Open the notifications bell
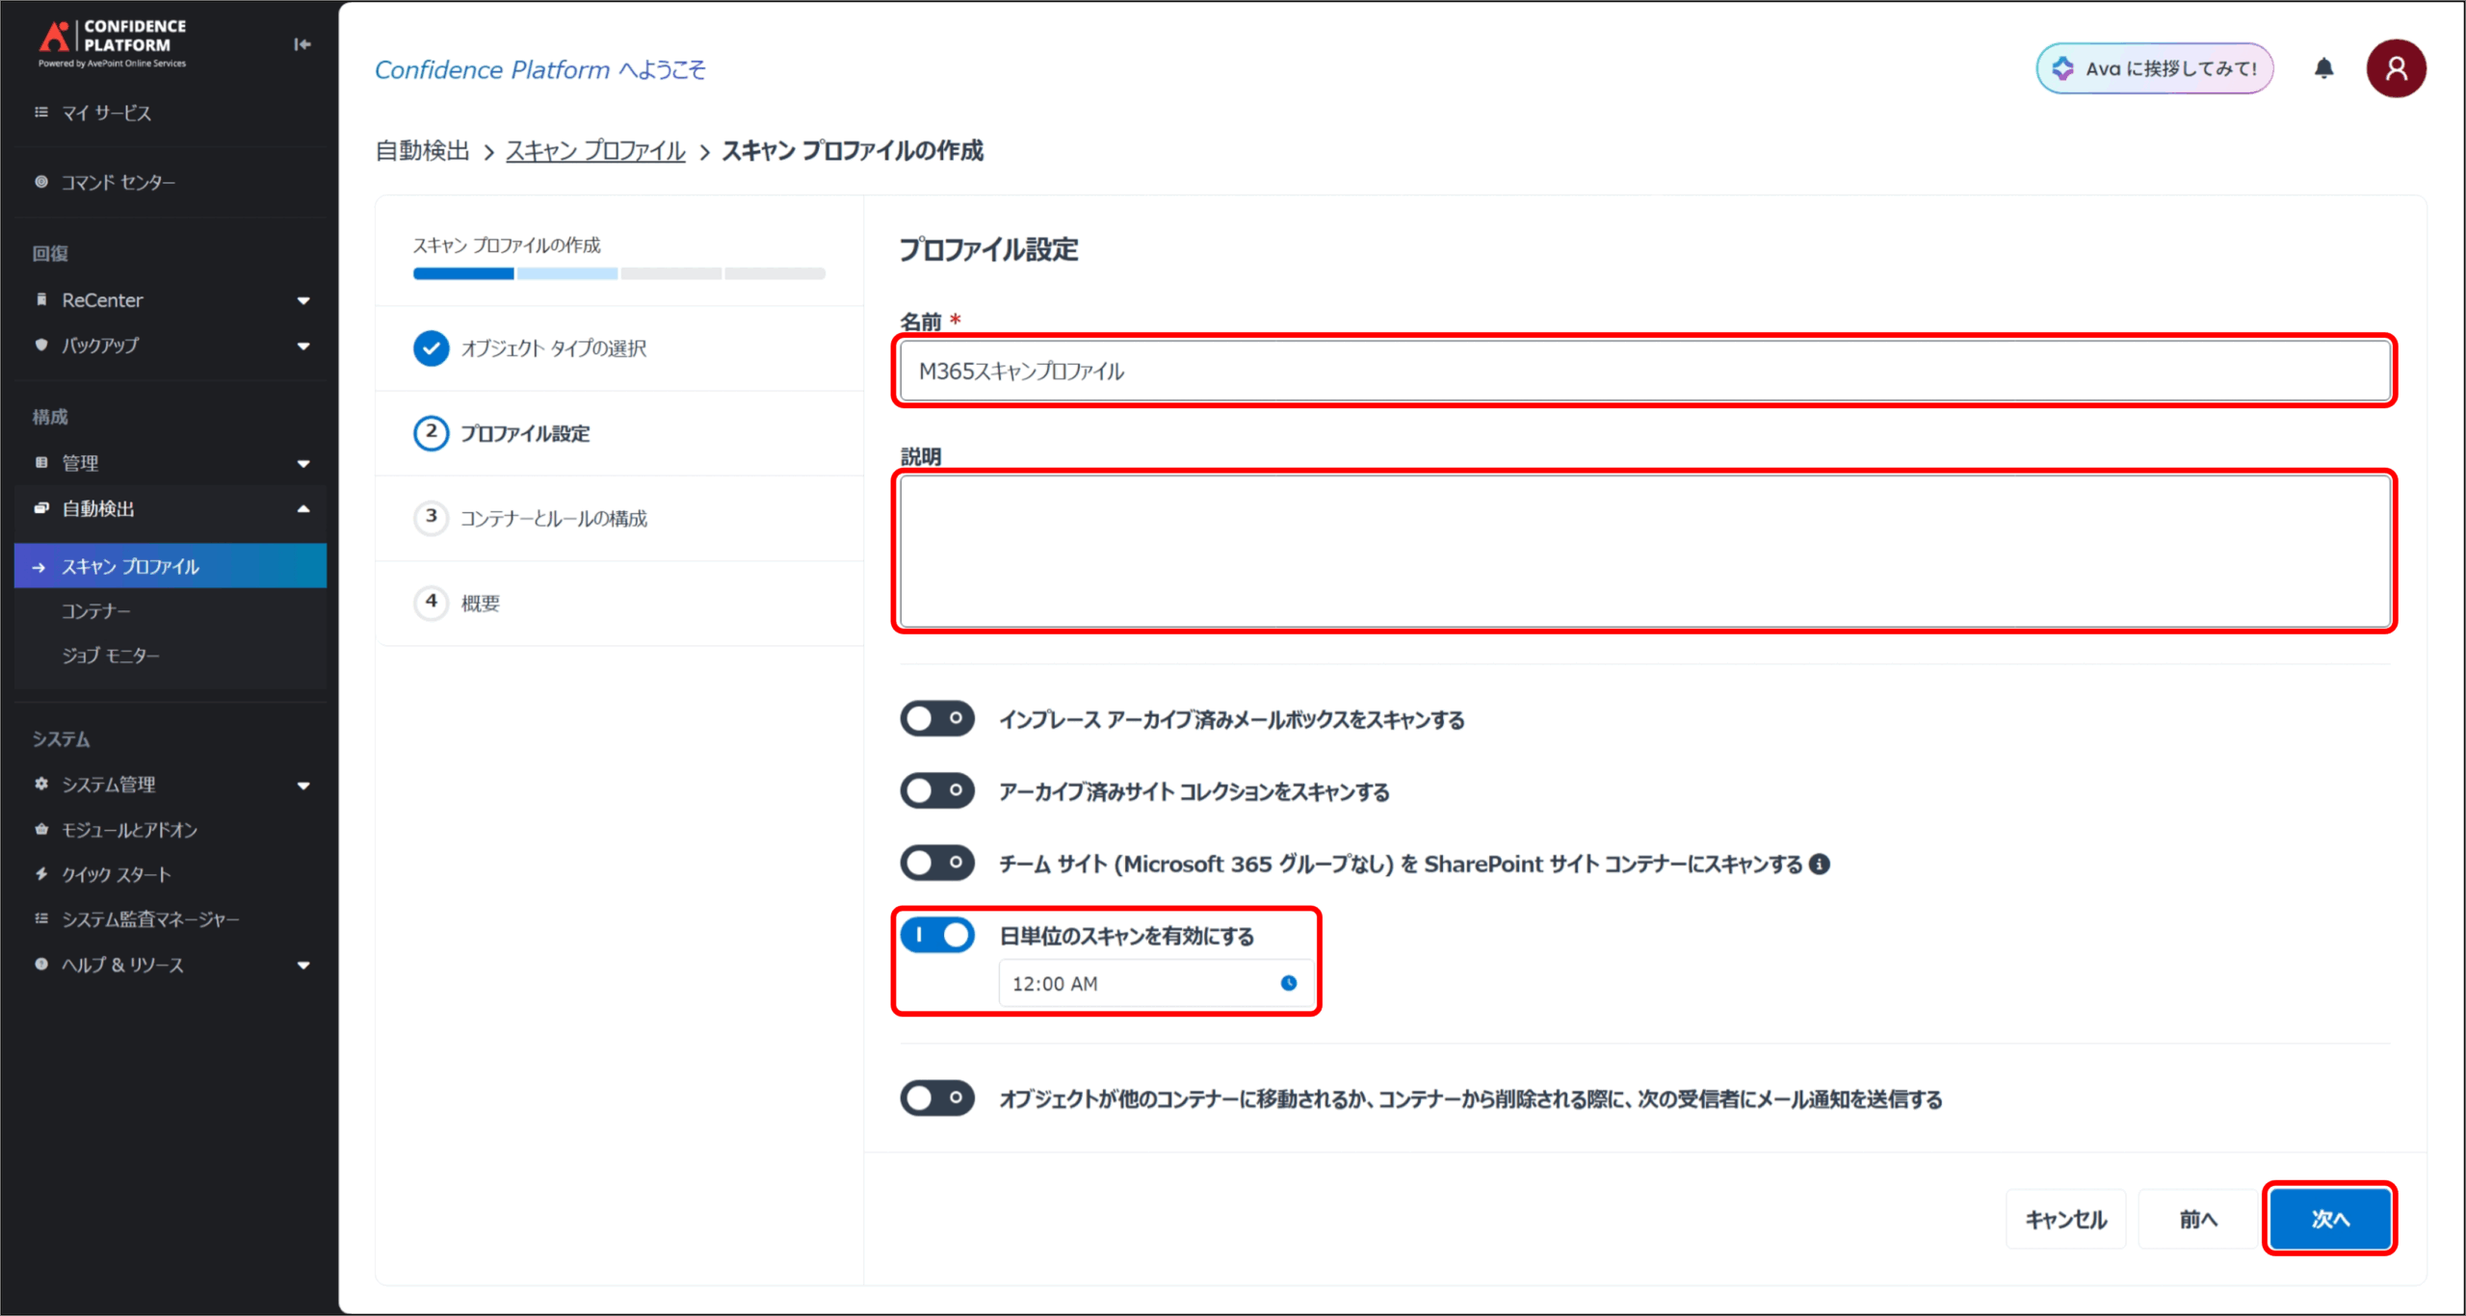This screenshot has width=2466, height=1316. pos(2323,68)
